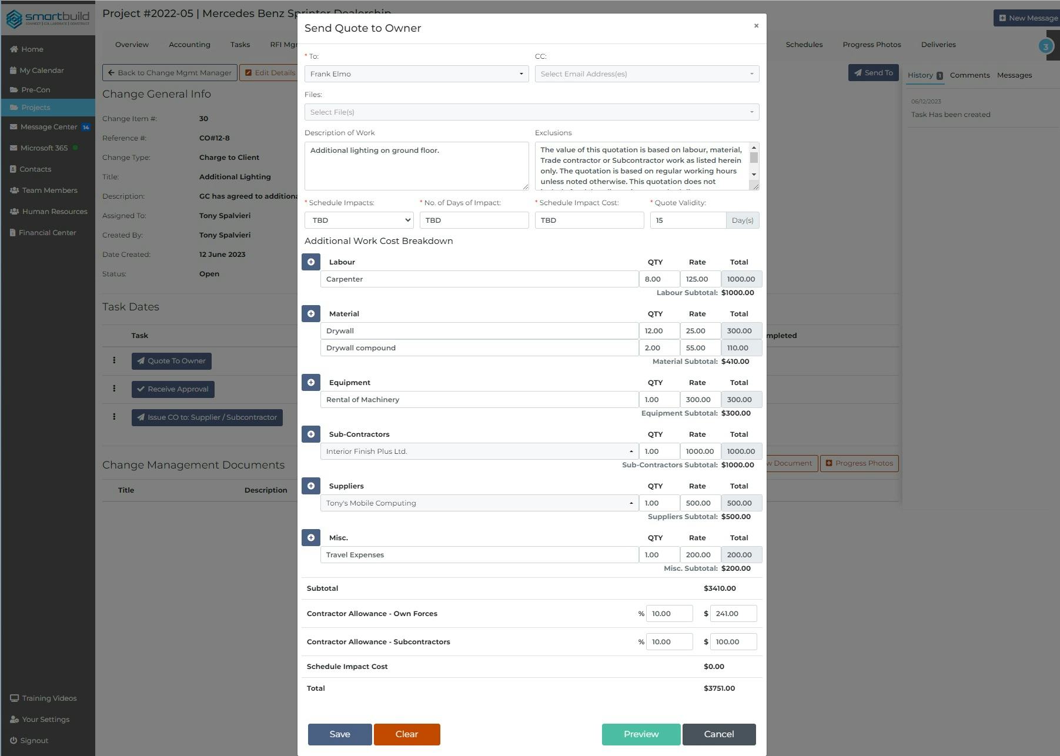
Task: Add a new Misc. line item
Action: click(311, 537)
